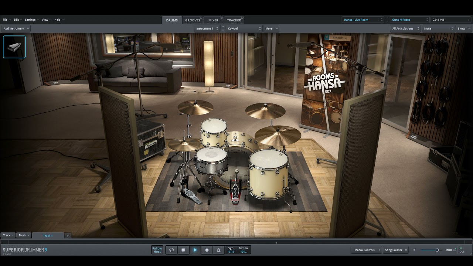Open the Edit menu
Screen dimensions: 473x266
click(17, 20)
